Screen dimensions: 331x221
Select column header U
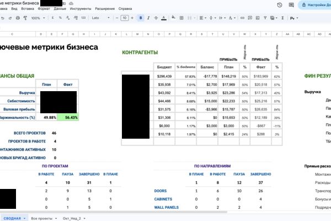point(223,34)
